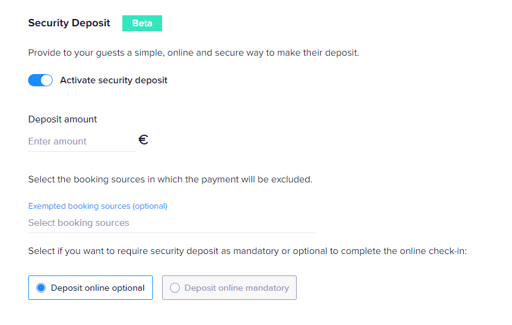Image resolution: width=512 pixels, height=325 pixels.
Task: Click the 'Provide to your guests' description text
Action: [193, 53]
